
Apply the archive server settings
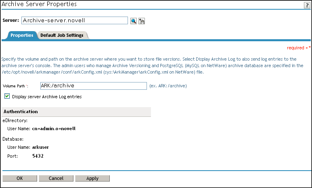point(92,178)
